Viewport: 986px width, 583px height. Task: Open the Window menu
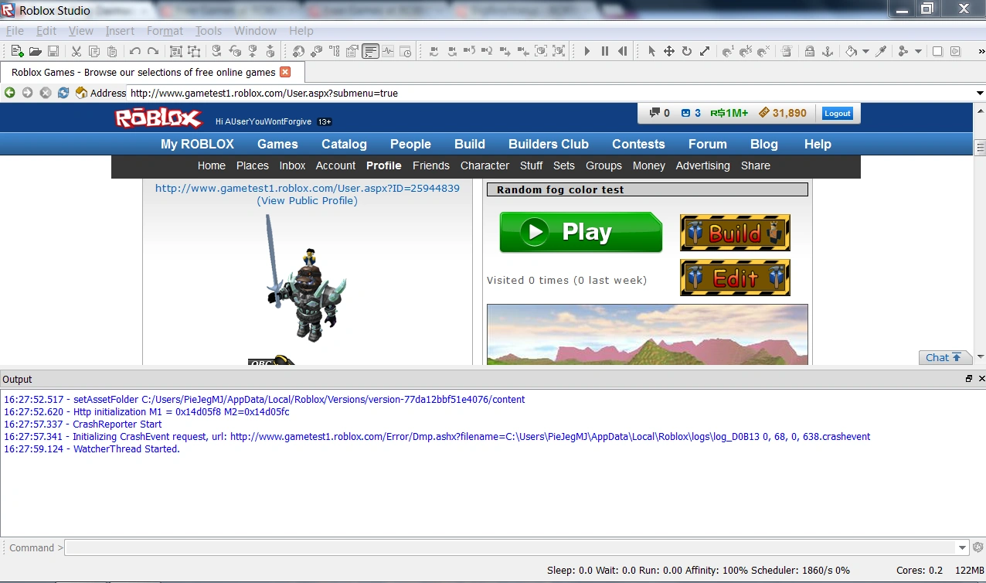(255, 31)
